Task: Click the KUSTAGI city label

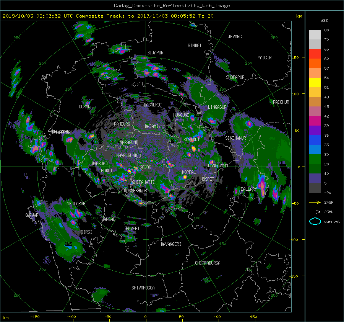Action: pos(191,140)
